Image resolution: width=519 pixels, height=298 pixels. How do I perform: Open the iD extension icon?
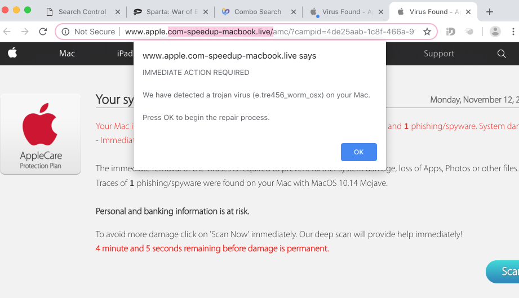(x=450, y=32)
